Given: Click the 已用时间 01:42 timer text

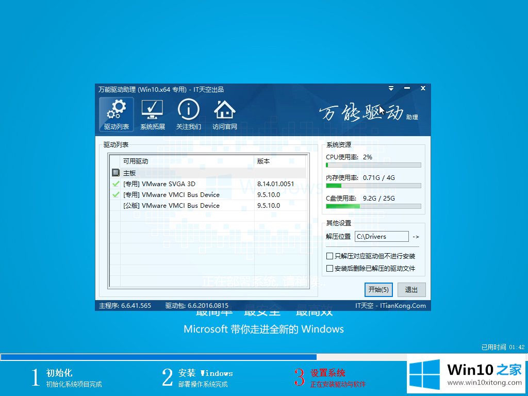Looking at the screenshot, I should point(503,347).
